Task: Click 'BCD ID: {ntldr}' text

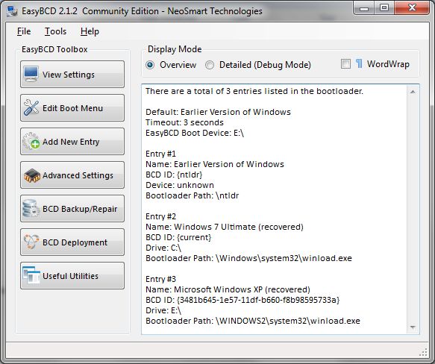Action: click(174, 175)
